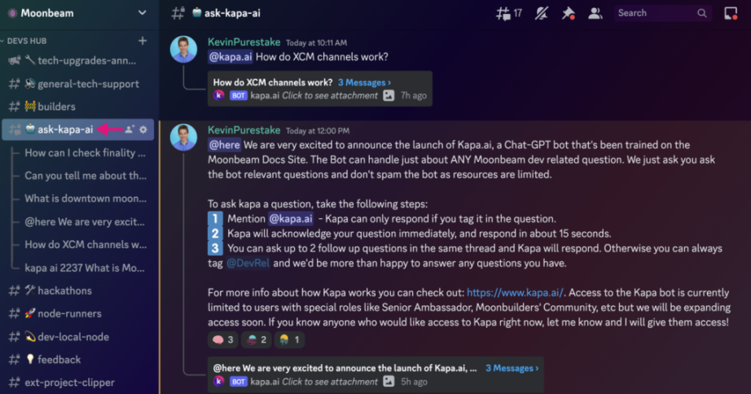Open ask-kapa-ai channel settings gear

click(x=143, y=129)
